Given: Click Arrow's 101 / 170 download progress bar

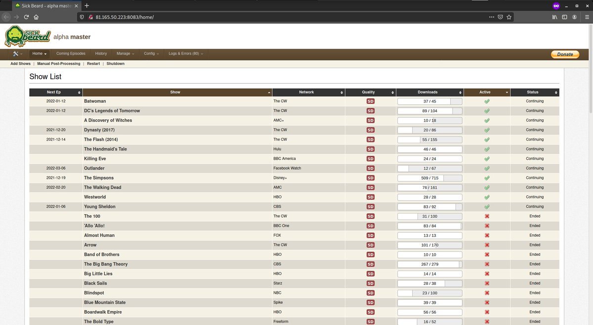Looking at the screenshot, I should tap(429, 245).
